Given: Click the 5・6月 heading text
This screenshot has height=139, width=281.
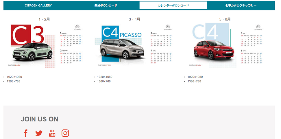Looking at the screenshot, I should (225, 19).
